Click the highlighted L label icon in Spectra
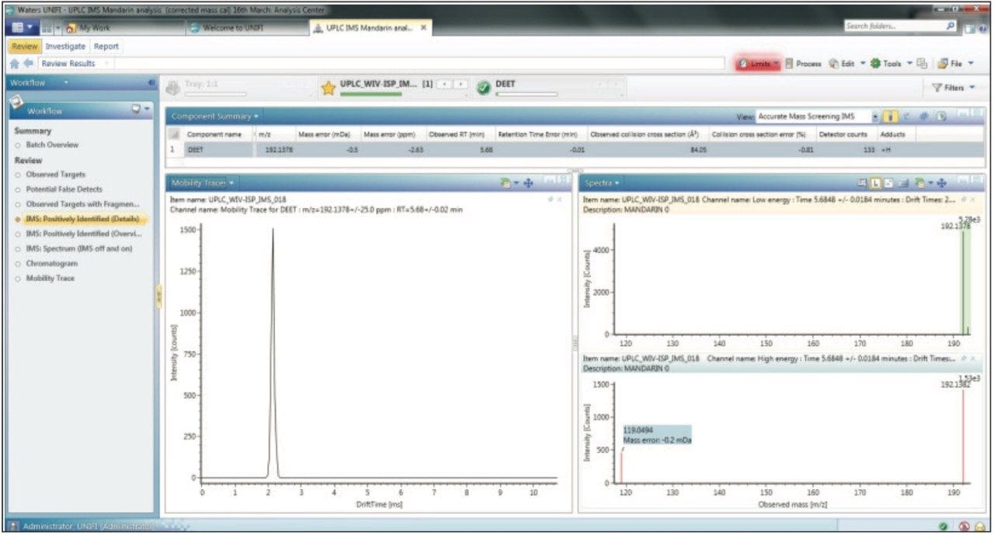This screenshot has height=535, width=994. pyautogui.click(x=875, y=182)
